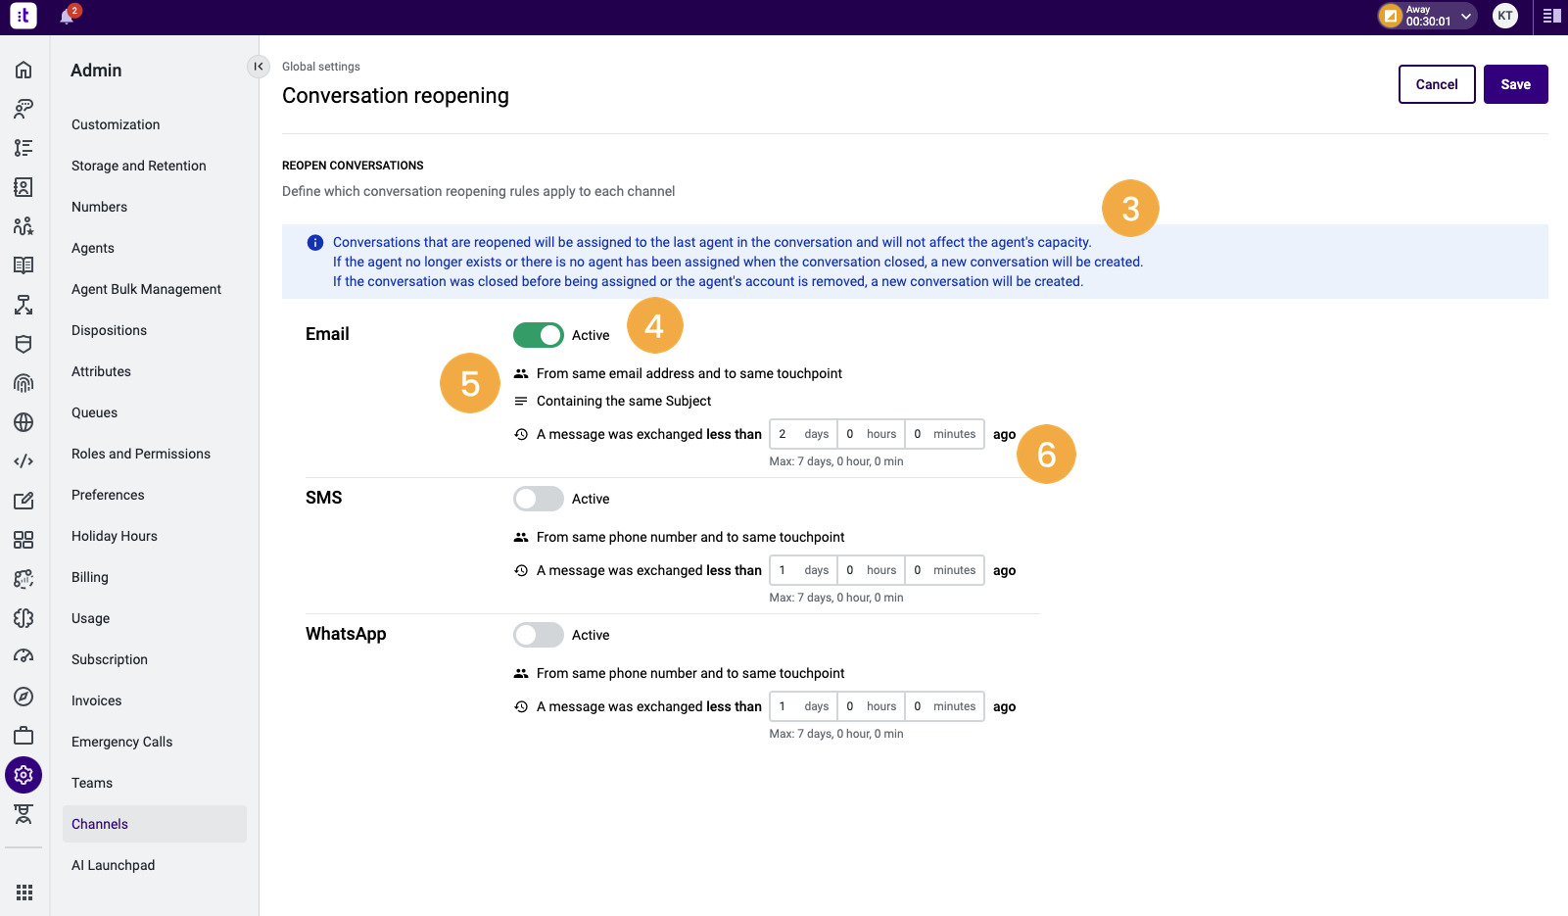The width and height of the screenshot is (1568, 916).
Task: Open the briefcase icon in sidebar
Action: click(x=24, y=736)
